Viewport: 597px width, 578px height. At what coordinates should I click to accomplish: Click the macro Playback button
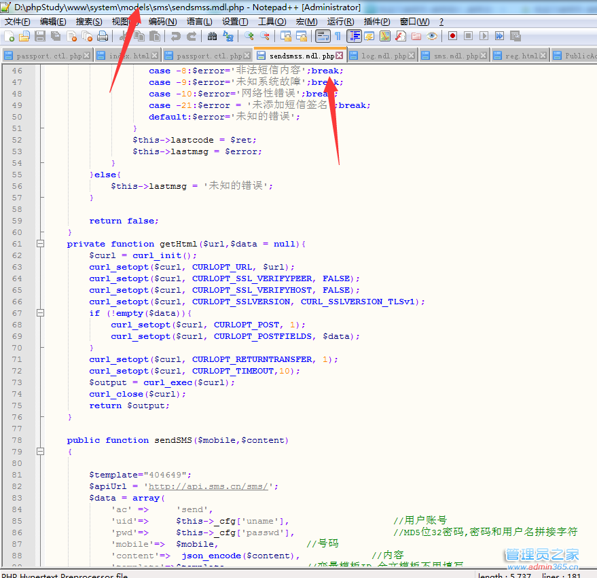[484, 36]
